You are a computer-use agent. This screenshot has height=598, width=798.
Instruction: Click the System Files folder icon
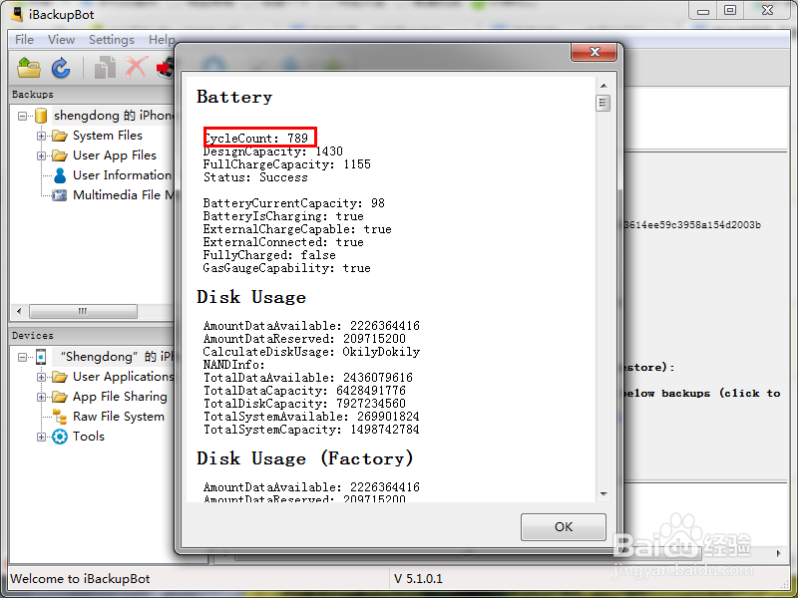point(60,136)
